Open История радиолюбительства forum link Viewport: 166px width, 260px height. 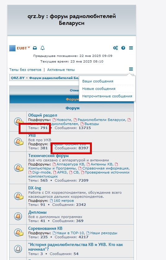[x=76, y=247]
